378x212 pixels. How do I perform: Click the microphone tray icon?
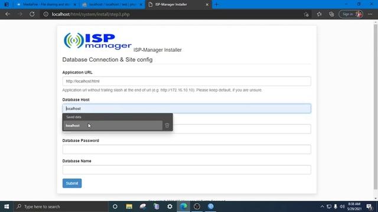pyautogui.click(x=335, y=207)
